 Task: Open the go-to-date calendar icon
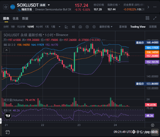[x=7, y=132]
